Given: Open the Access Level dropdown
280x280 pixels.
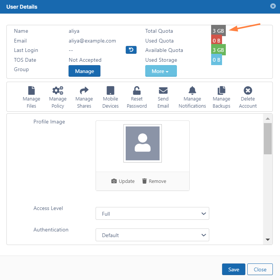Looking at the screenshot, I should [x=152, y=213].
